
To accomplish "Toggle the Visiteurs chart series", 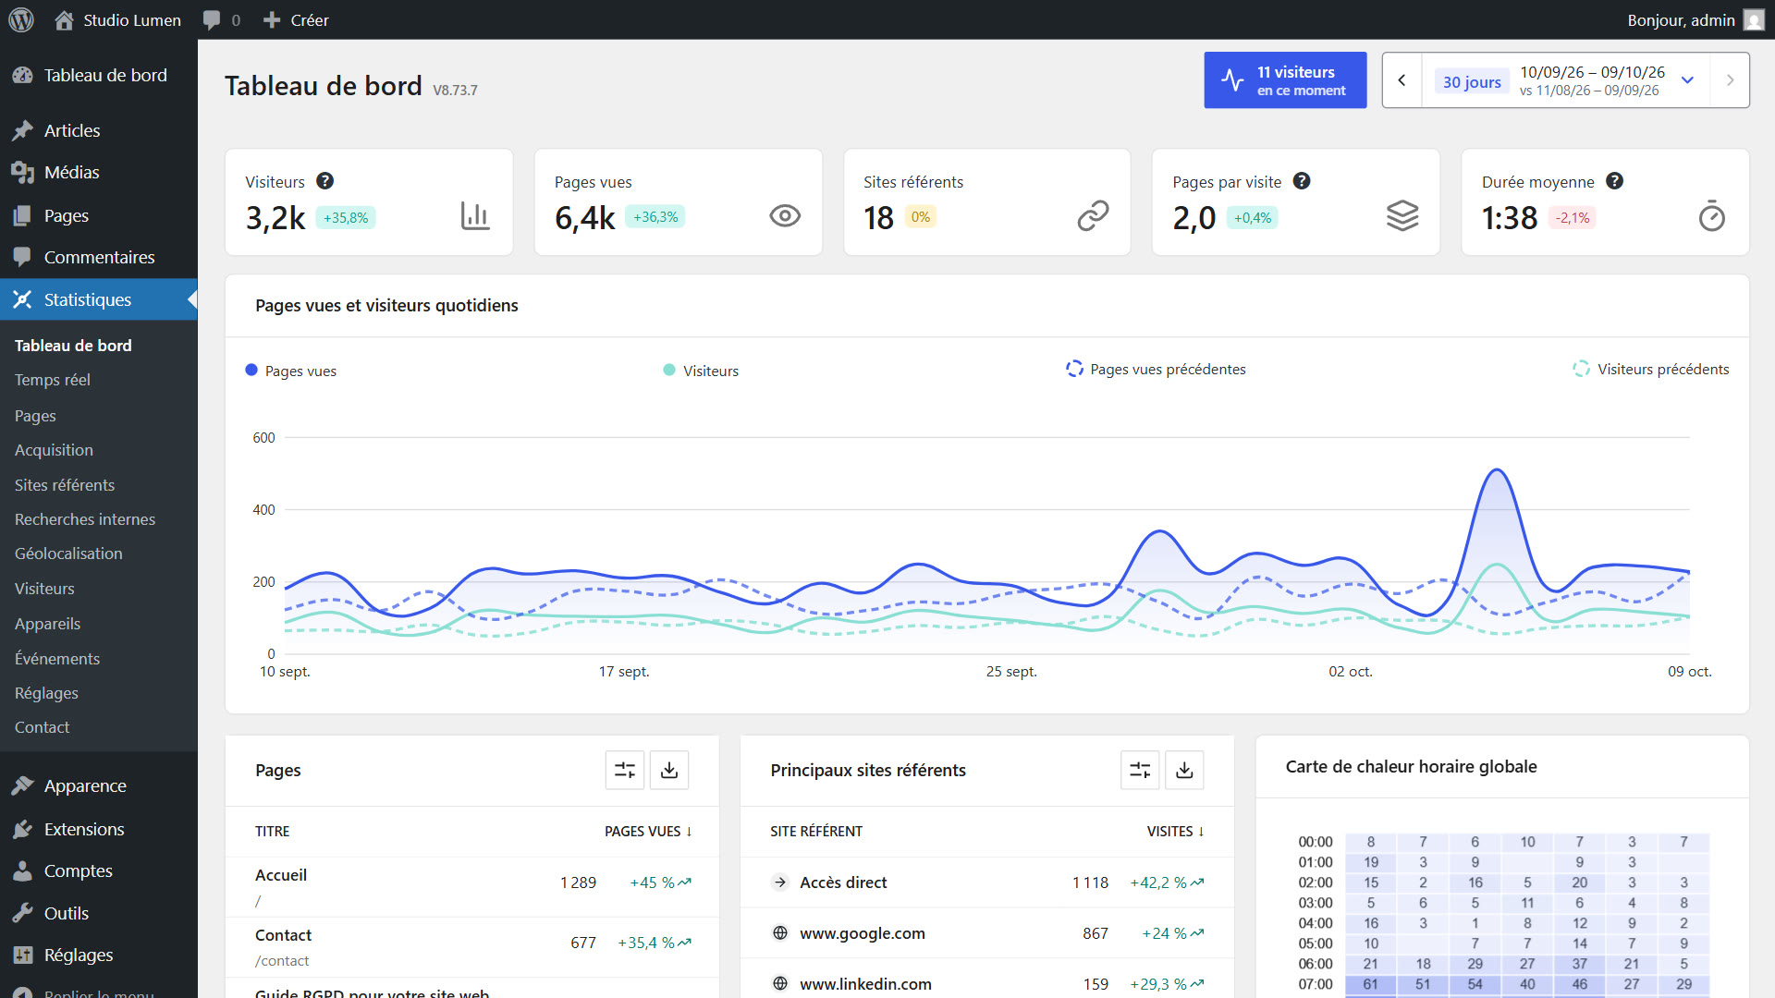I will click(701, 371).
